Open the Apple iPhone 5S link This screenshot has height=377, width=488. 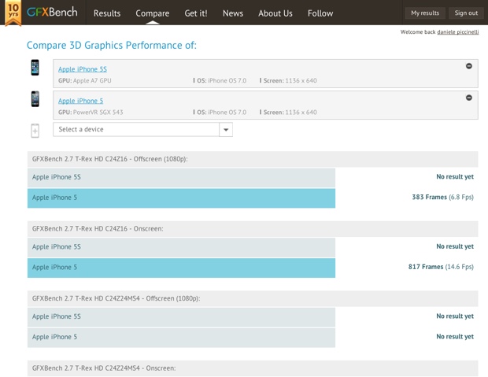click(x=83, y=69)
